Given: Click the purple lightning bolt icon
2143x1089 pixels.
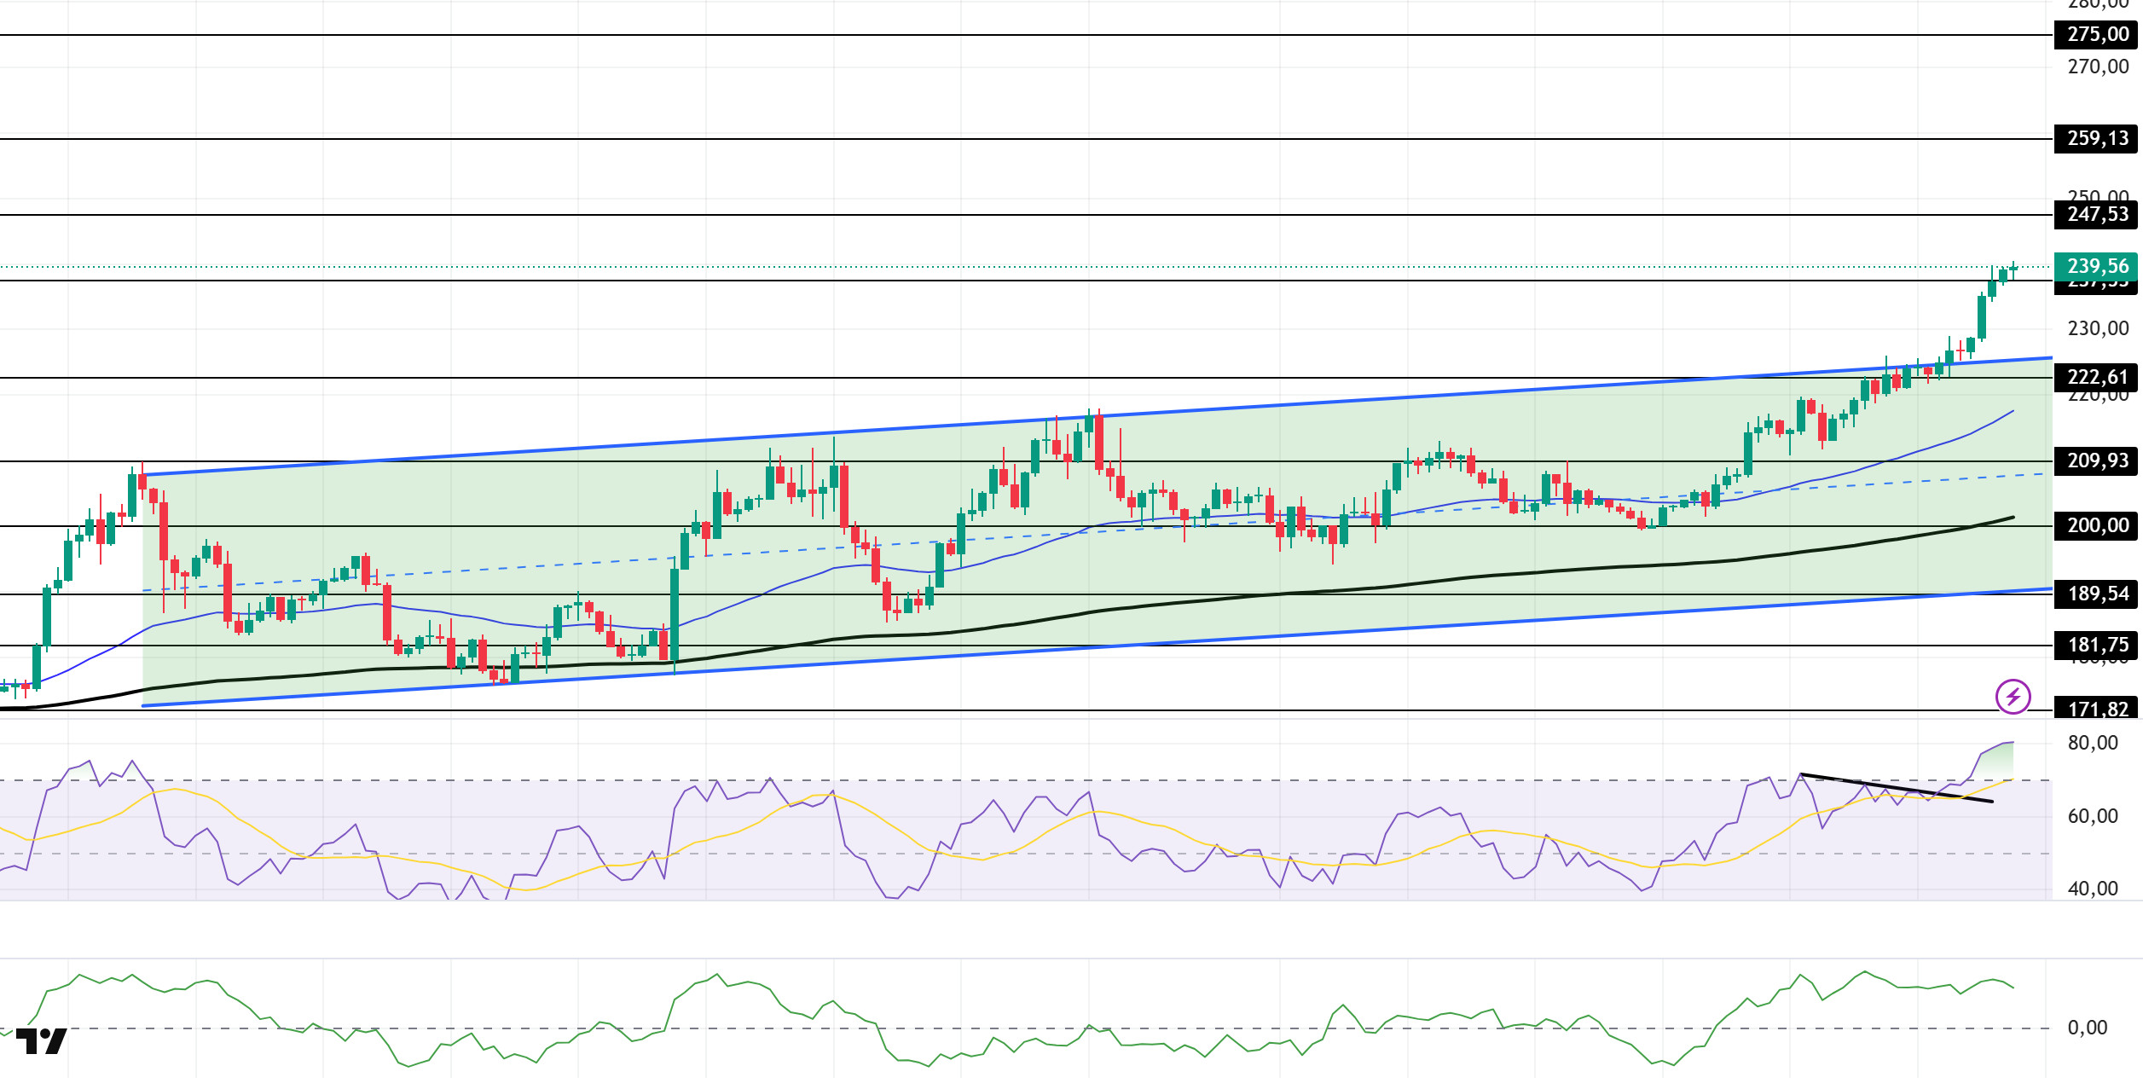Looking at the screenshot, I should (x=2013, y=697).
